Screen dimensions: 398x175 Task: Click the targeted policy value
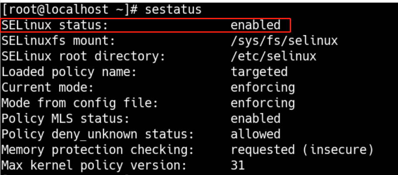coord(259,72)
